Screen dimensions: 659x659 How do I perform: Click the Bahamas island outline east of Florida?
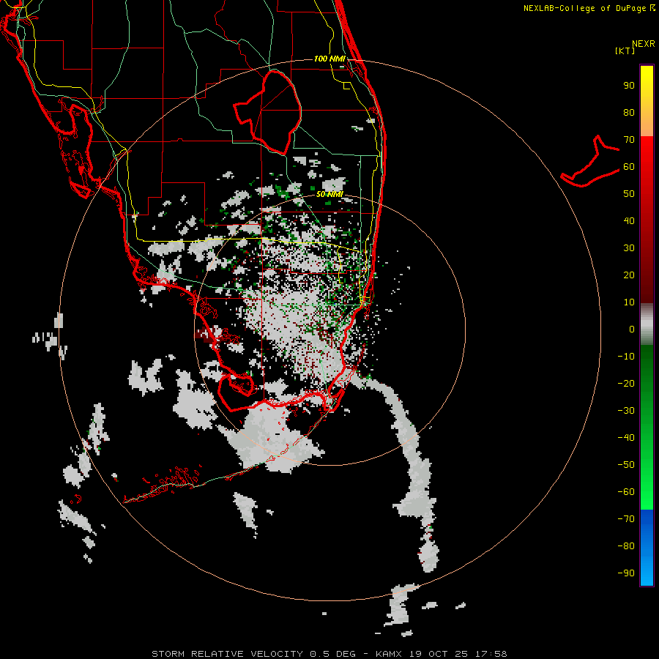point(589,161)
